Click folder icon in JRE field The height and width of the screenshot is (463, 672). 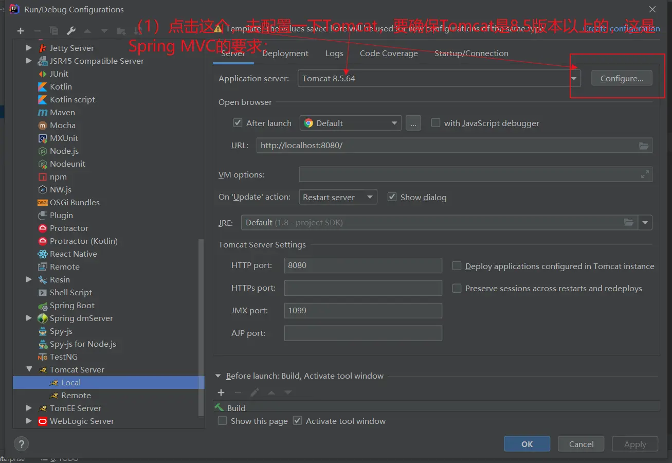pos(628,223)
